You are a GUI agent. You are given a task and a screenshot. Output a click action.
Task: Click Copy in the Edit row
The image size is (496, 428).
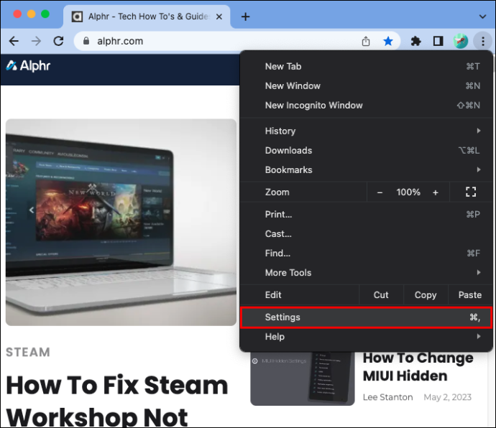click(426, 295)
